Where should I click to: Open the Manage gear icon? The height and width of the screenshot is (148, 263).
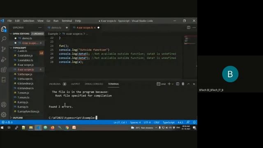point(4,115)
